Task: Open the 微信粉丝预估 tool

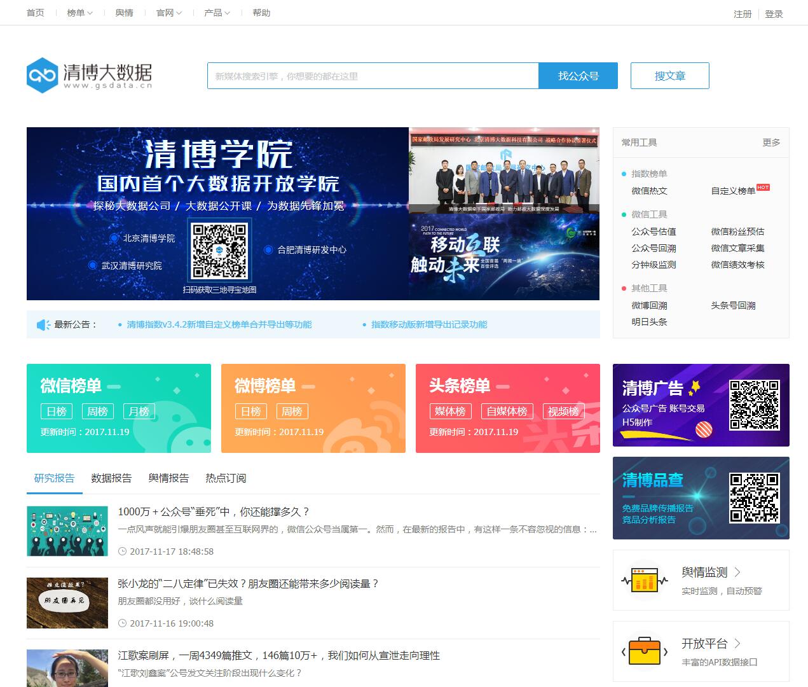Action: (737, 232)
